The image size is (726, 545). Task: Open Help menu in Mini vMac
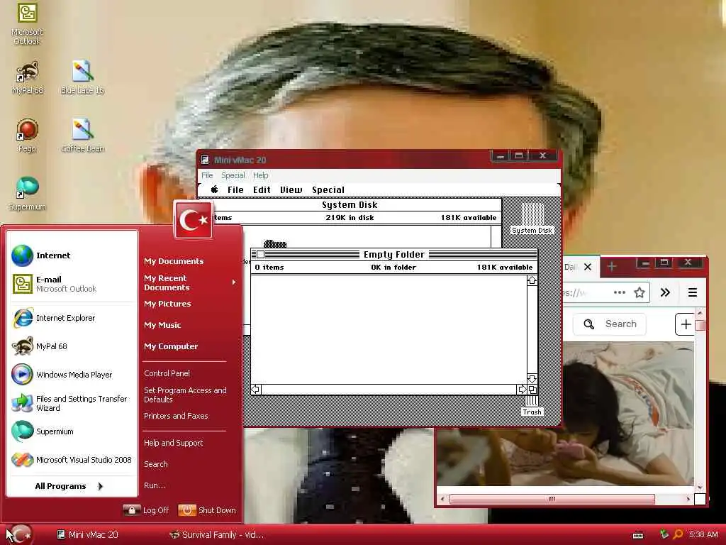[x=261, y=175]
